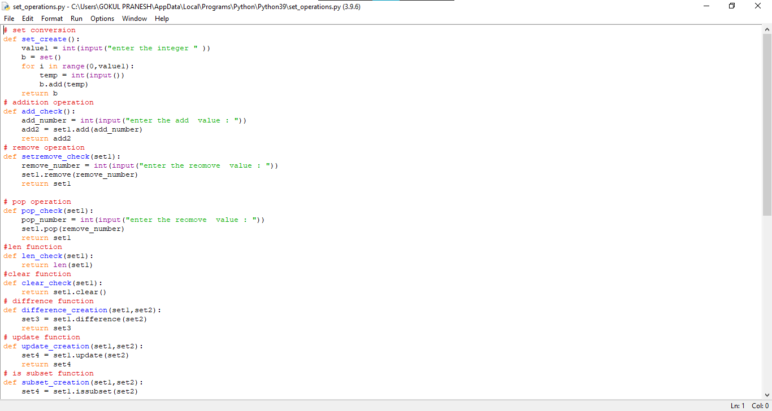Viewport: 772px width, 411px height.
Task: Restore down the IDLE editor window
Action: pos(732,6)
